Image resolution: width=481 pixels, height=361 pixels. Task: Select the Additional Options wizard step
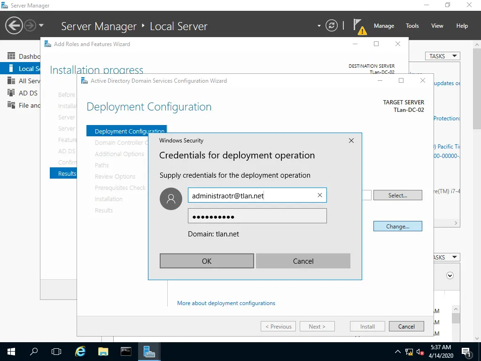pyautogui.click(x=119, y=154)
